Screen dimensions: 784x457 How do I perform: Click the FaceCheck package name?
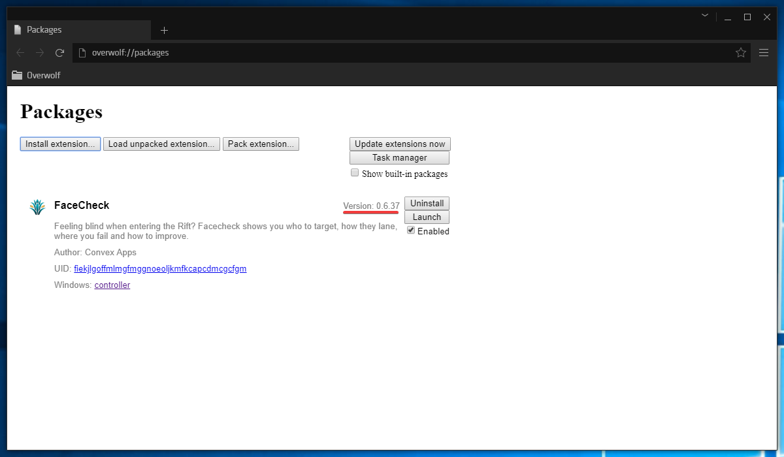(x=82, y=205)
